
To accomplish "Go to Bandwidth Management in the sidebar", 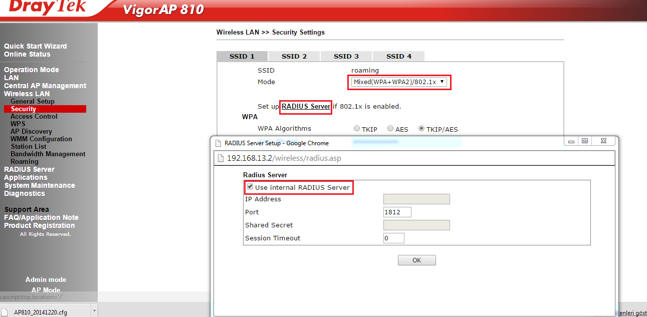I will coord(48,154).
